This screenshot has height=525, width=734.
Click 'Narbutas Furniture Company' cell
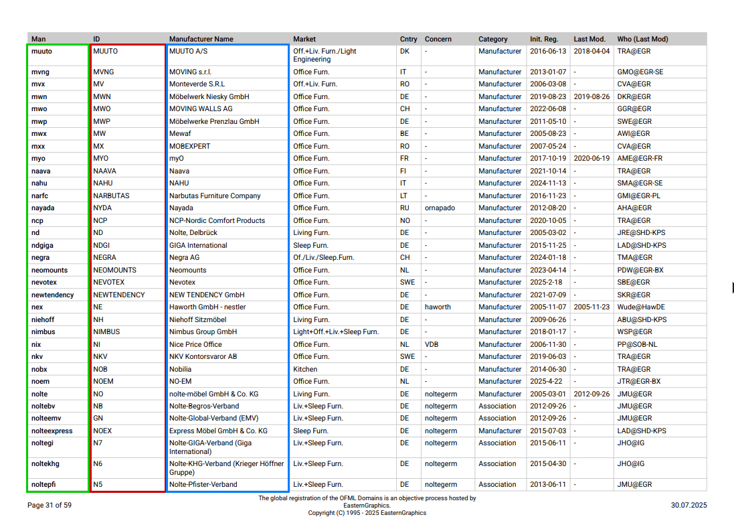click(214, 196)
